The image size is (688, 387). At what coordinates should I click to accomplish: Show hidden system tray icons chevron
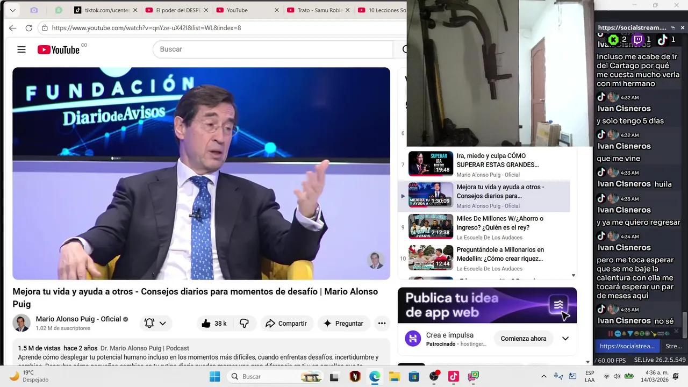(543, 376)
